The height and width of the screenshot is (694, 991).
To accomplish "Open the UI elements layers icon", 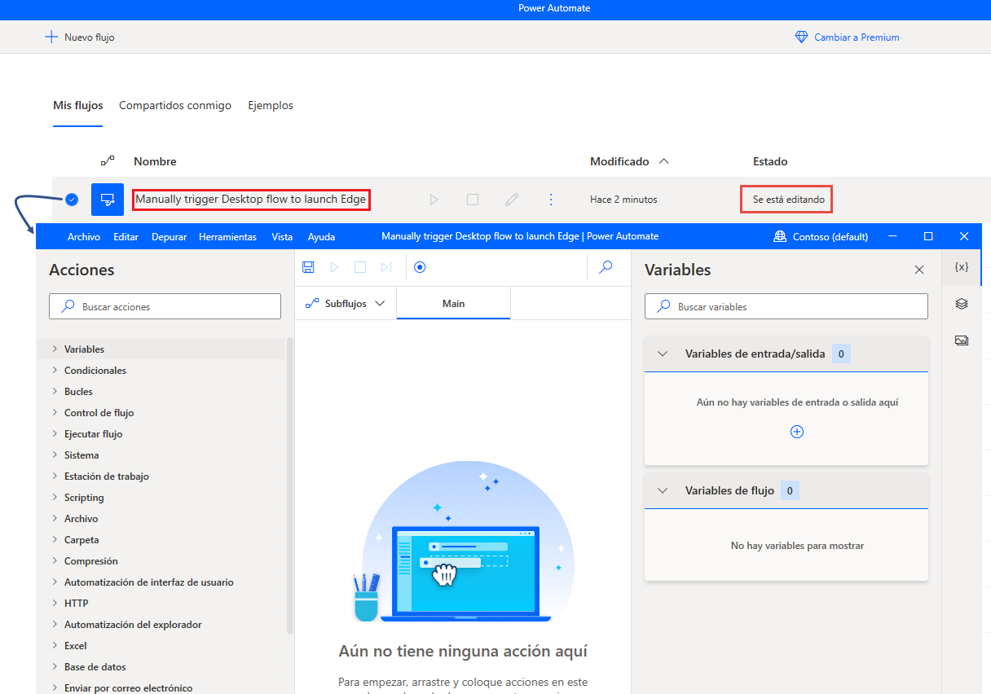I will coord(962,304).
